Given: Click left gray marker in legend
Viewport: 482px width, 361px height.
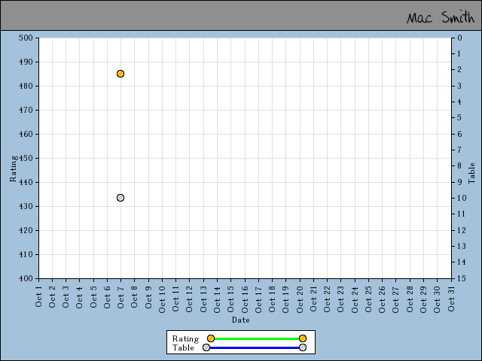Looking at the screenshot, I should 206,347.
